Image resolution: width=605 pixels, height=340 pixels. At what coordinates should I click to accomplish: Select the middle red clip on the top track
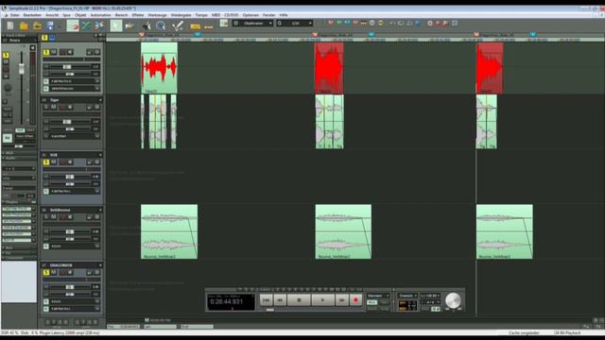tap(329, 68)
